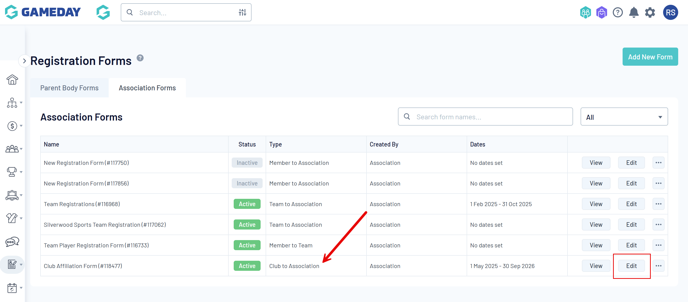
Task: Click the notifications bell icon
Action: 633,13
